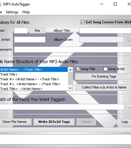This screenshot has width=131, height=148.
Task: Select '<Track #> <Artist Name> - <Track Title>' row
Action: [x=34, y=79]
